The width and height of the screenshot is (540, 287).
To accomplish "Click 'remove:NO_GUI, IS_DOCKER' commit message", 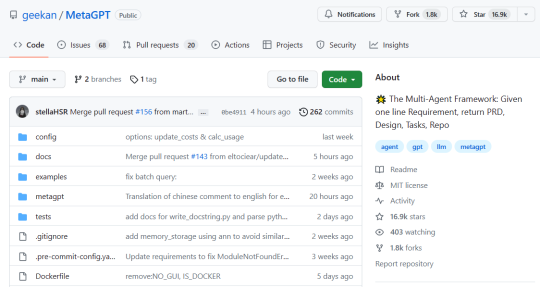I will click(x=173, y=276).
